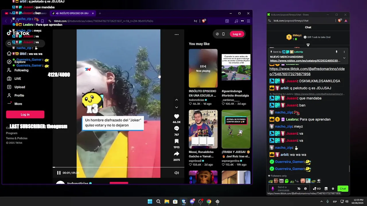The width and height of the screenshot is (367, 206).
Task: Open Windows Start menu
Action: click(x=150, y=201)
